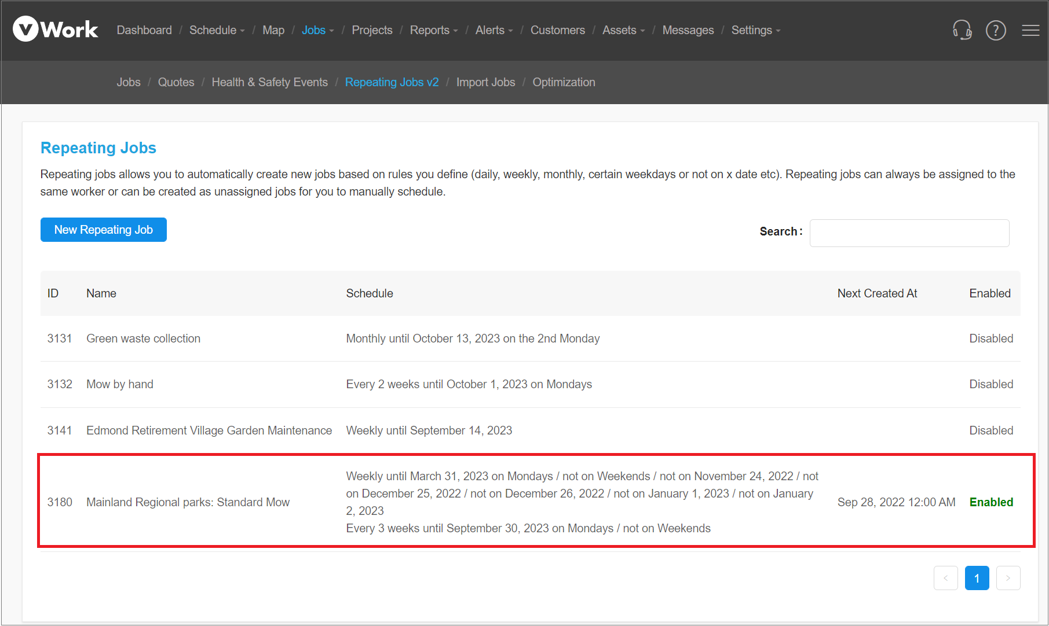Image resolution: width=1049 pixels, height=626 pixels.
Task: Click the New Repeating Job button
Action: click(104, 230)
